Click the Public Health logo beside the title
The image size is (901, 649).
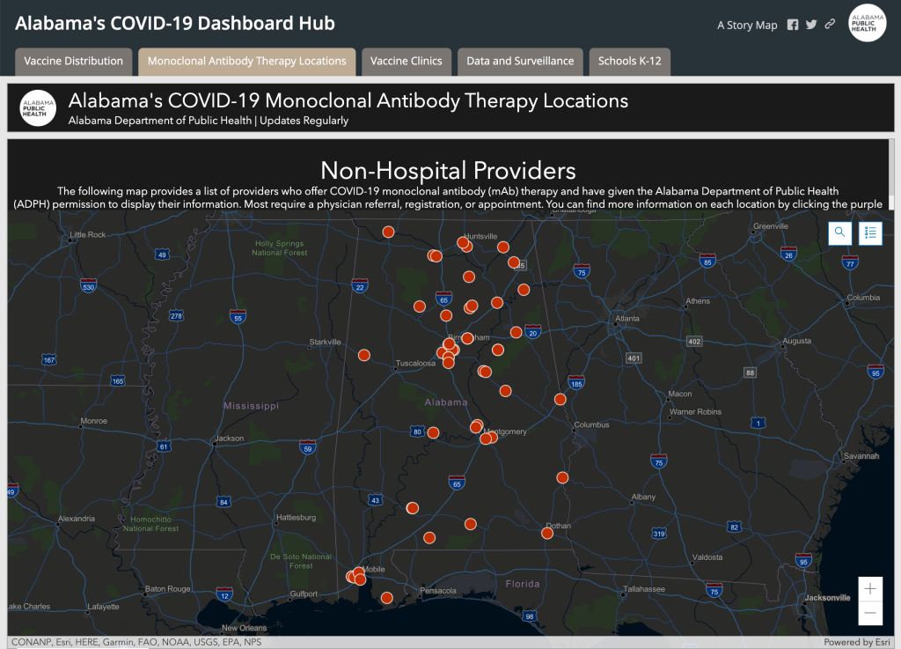point(38,107)
